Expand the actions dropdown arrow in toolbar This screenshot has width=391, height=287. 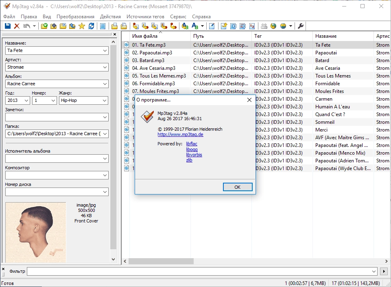point(202,26)
